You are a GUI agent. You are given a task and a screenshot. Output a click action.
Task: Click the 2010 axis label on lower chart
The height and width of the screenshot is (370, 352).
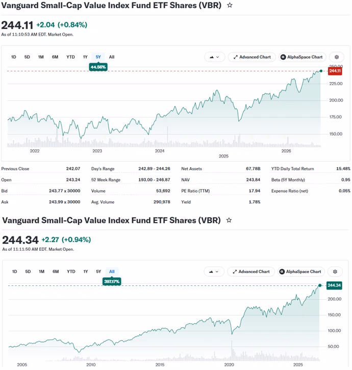click(x=91, y=364)
